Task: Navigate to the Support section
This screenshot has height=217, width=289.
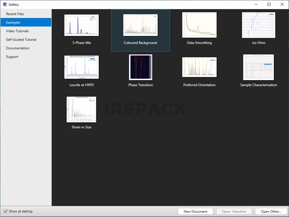Action: tap(12, 57)
